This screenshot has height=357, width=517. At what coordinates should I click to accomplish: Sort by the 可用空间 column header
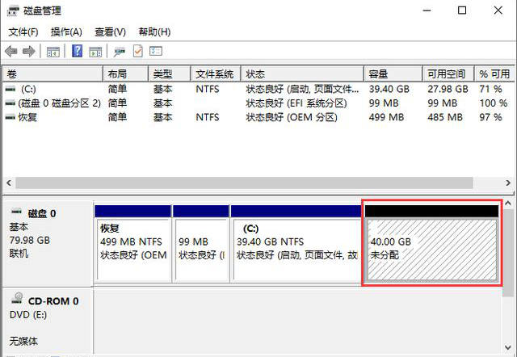(x=448, y=73)
